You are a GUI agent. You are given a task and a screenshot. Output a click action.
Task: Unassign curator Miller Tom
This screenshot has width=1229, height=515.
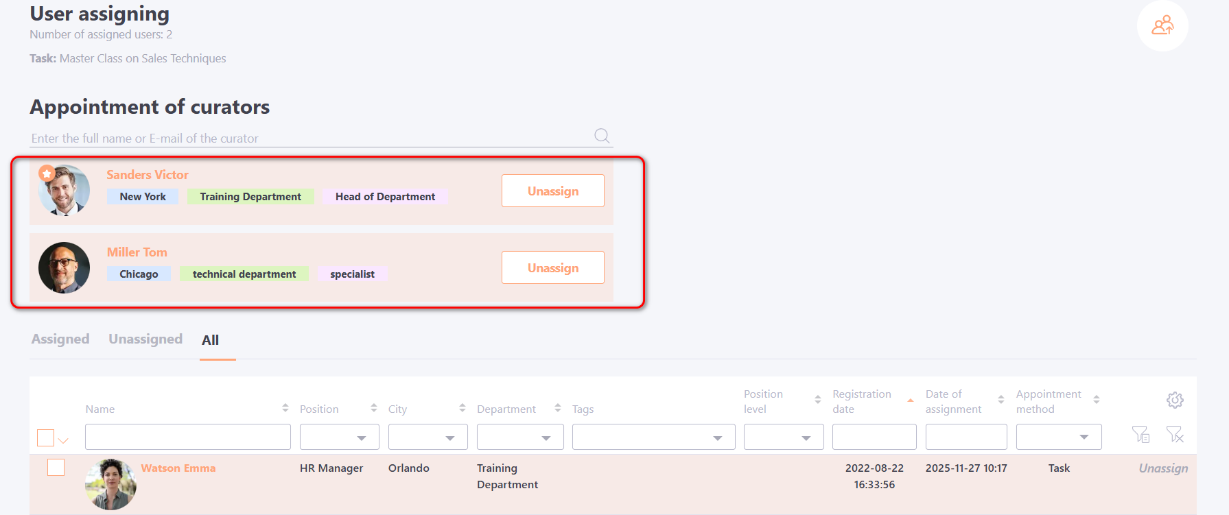pos(552,267)
